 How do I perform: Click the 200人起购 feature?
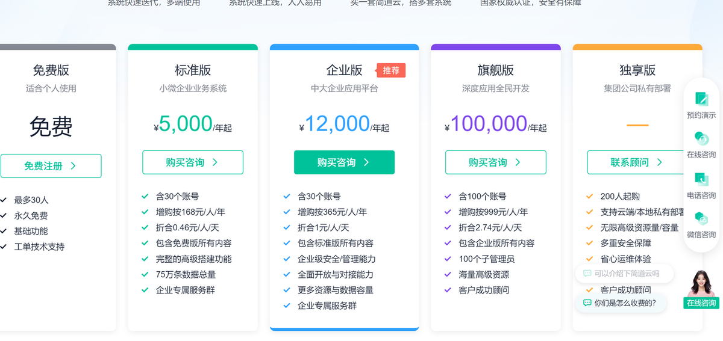[620, 196]
